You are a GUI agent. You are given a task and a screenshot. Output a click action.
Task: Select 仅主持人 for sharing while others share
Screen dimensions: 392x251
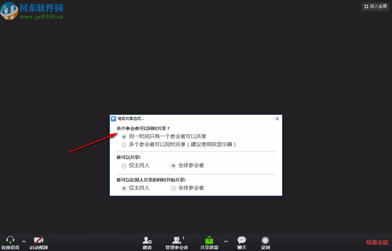124,188
